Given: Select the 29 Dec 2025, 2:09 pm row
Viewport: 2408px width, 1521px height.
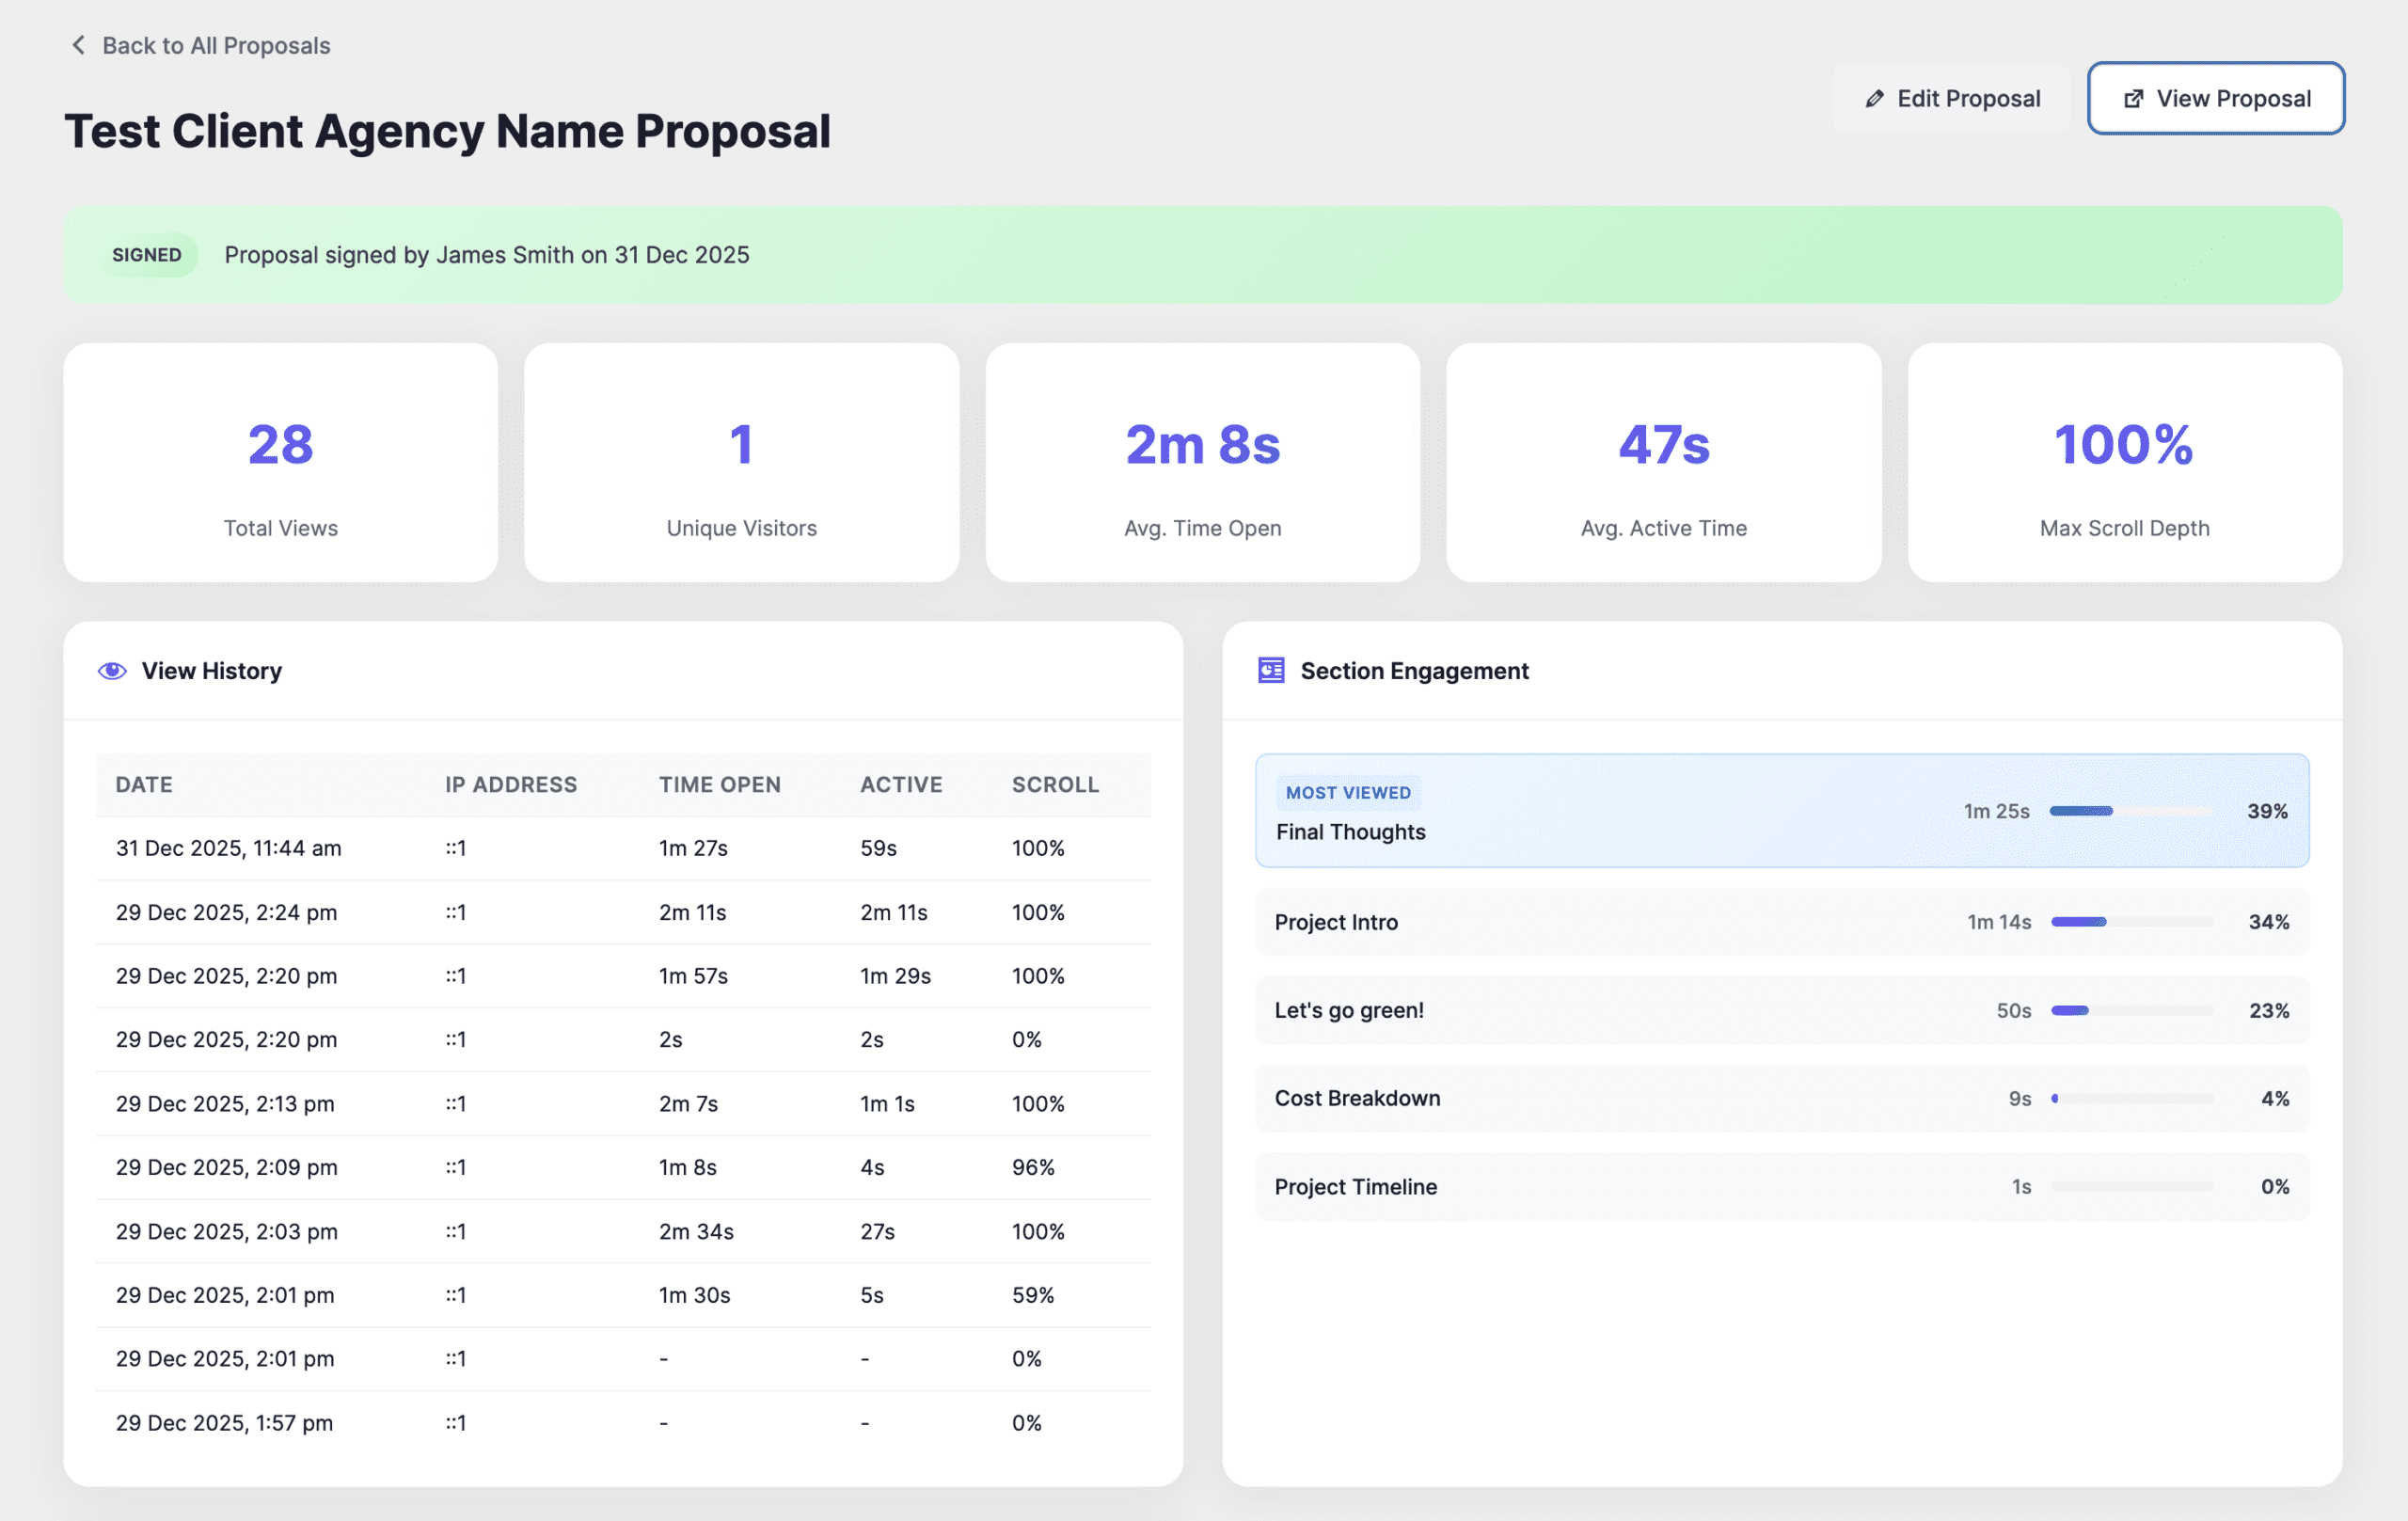Looking at the screenshot, I should click(x=622, y=1167).
